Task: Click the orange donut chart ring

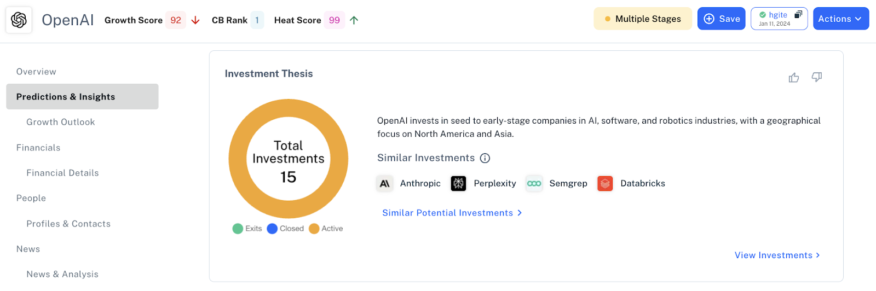Action: click(x=237, y=159)
